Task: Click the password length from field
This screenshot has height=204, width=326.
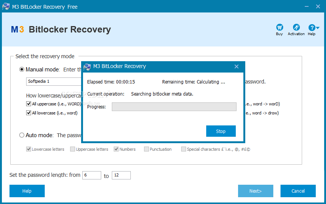Action: pos(92,175)
